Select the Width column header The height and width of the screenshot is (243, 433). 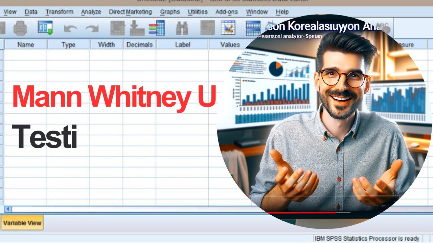pyautogui.click(x=106, y=45)
